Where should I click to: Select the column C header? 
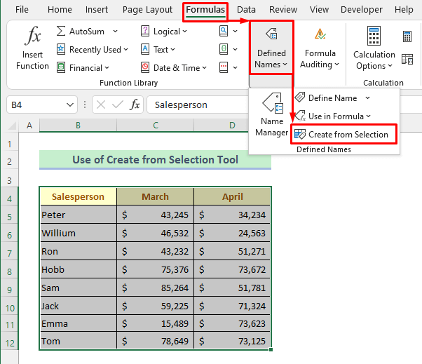click(x=155, y=126)
